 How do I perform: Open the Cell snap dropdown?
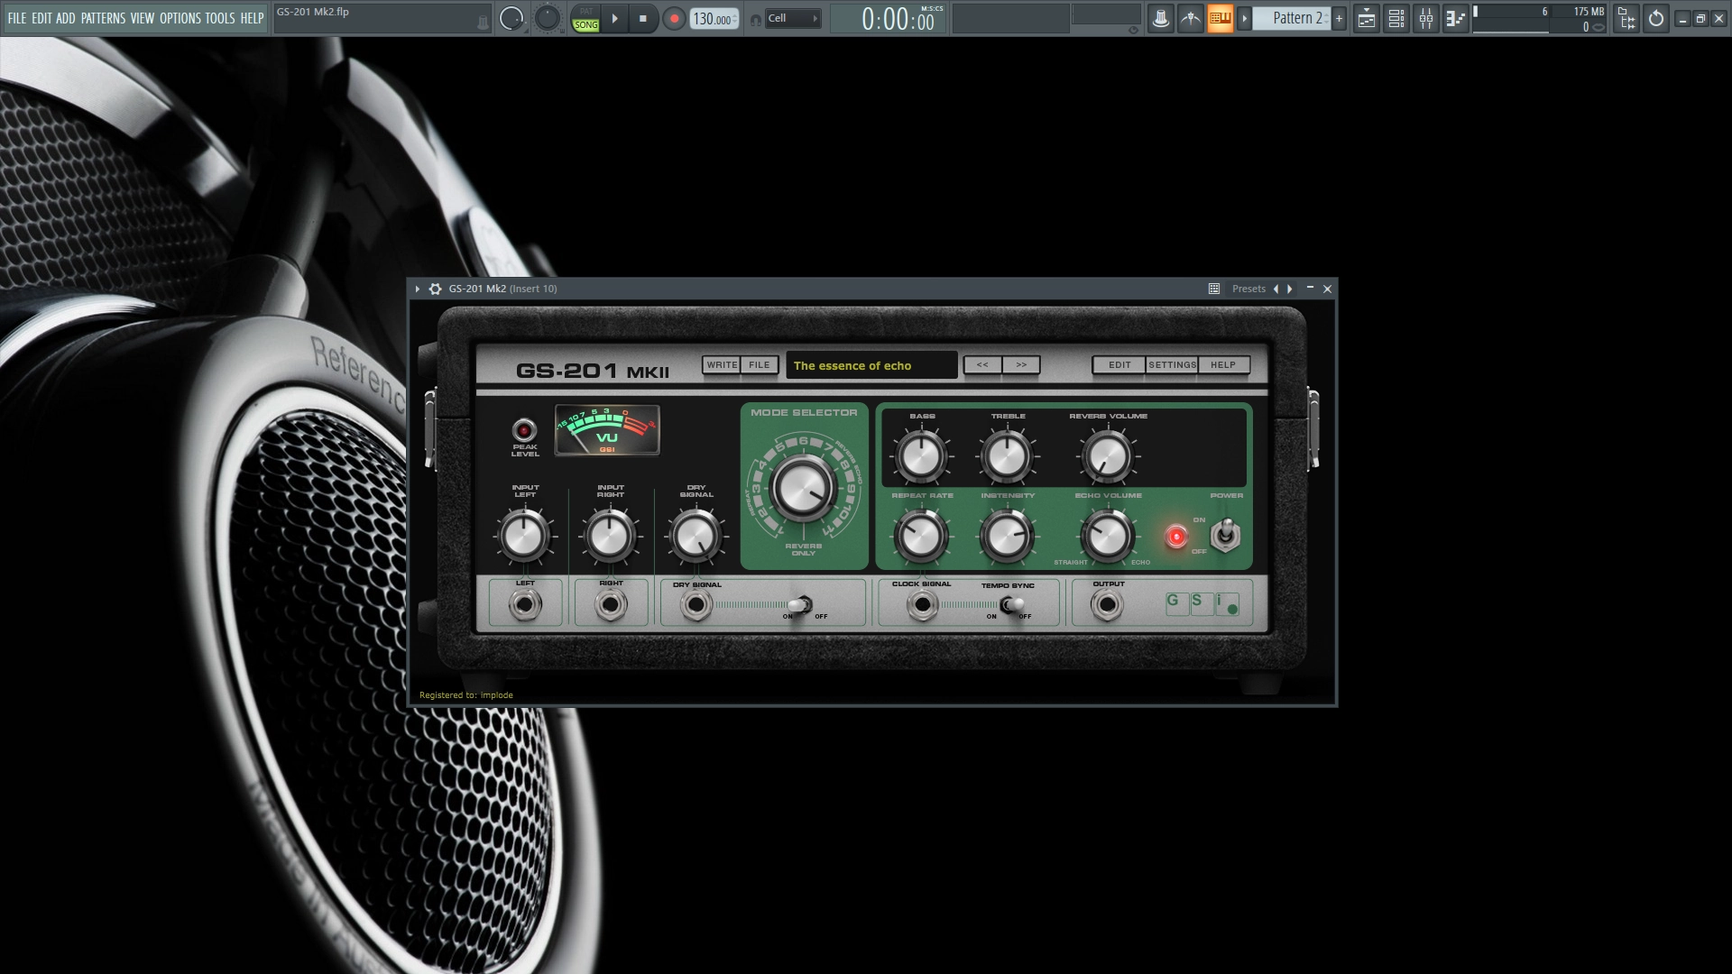[793, 18]
